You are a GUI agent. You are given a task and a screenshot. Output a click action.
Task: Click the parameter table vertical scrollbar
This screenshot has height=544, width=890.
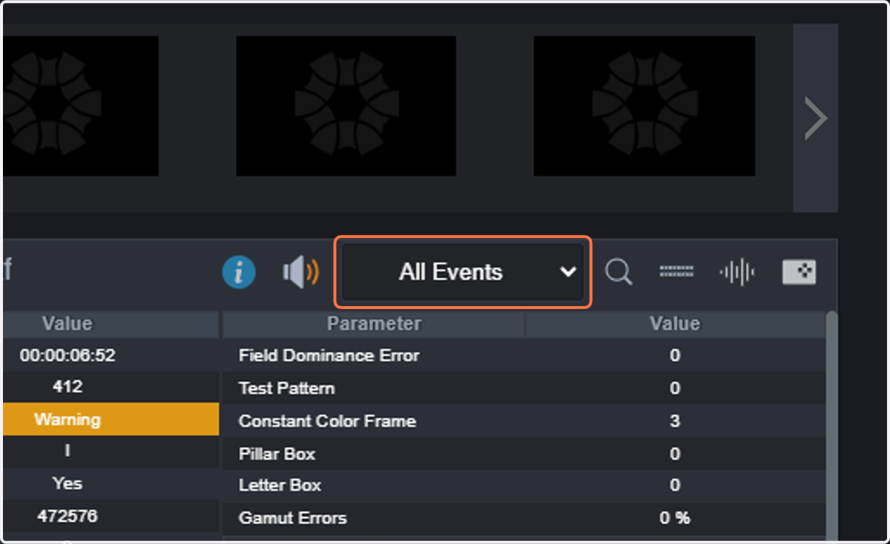click(831, 426)
